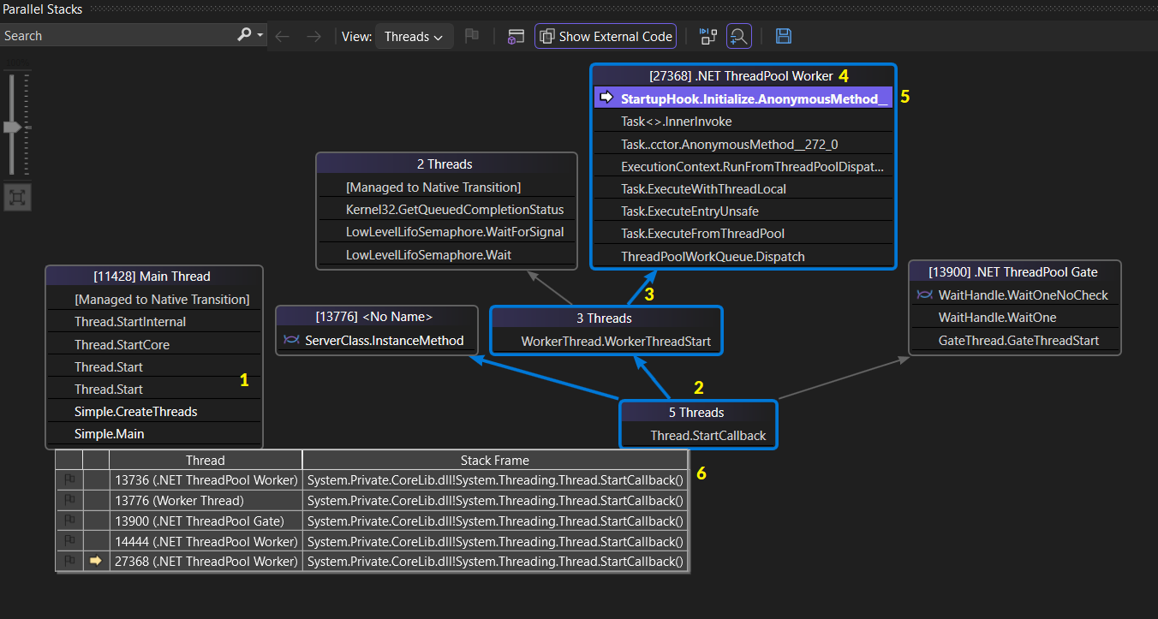
Task: Select the Main Thread node header
Action: (152, 277)
